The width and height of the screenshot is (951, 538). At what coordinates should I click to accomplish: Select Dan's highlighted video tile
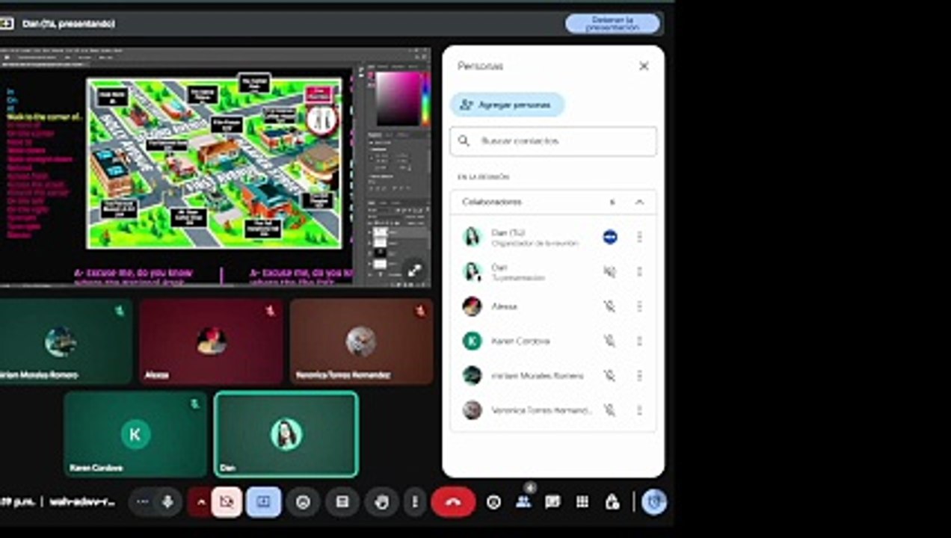point(286,434)
